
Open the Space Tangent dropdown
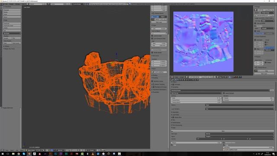click(239, 136)
